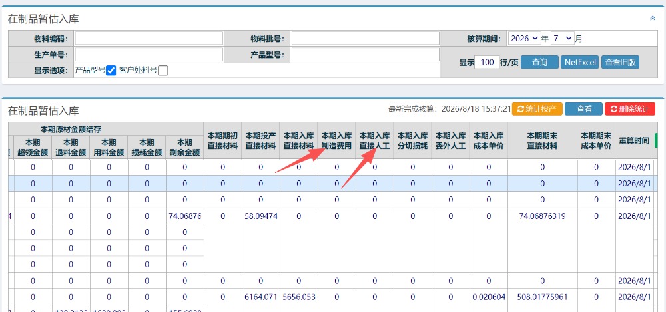Image resolution: width=666 pixels, height=312 pixels.
Task: Click the 物料编码 input field
Action: tap(149, 38)
